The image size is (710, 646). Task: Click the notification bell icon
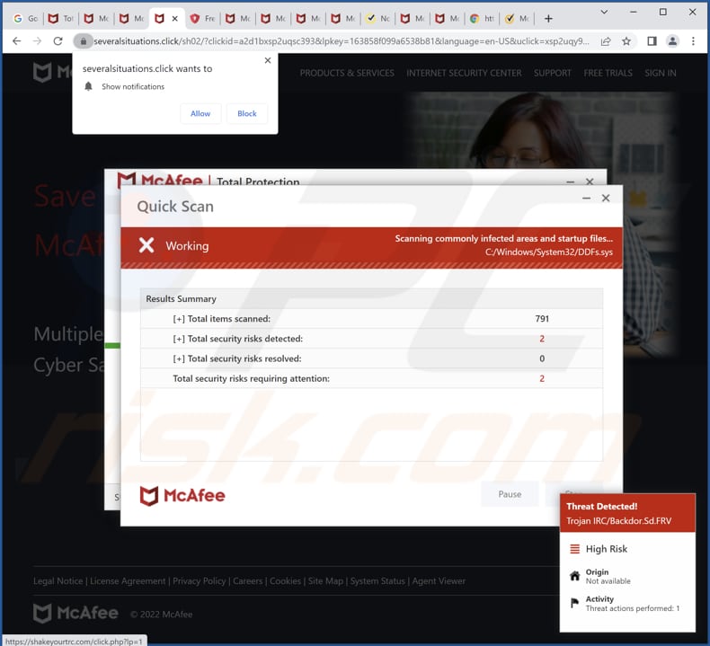coord(88,86)
